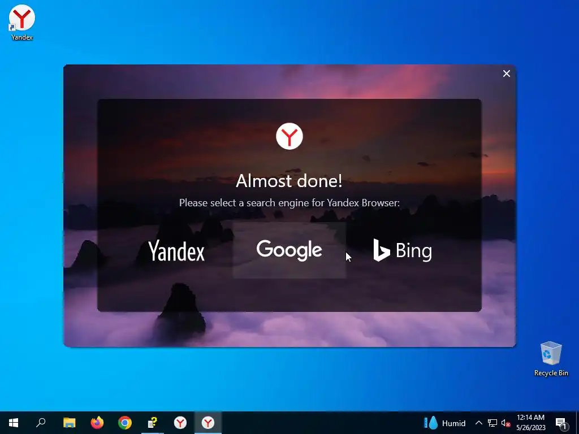Image resolution: width=579 pixels, height=434 pixels.
Task: Switch to first Yandex taskbar icon
Action: [x=180, y=423]
